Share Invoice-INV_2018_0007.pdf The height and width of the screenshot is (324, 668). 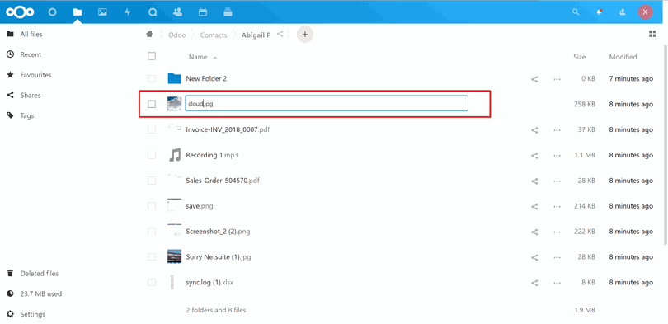[534, 130]
